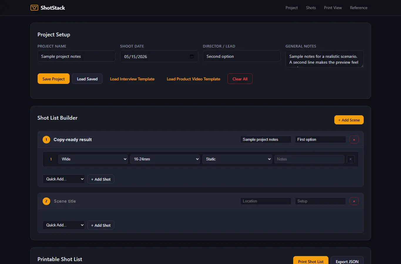The height and width of the screenshot is (264, 401).
Task: Focus the scene 2 'Scene title' field
Action: [x=145, y=201]
